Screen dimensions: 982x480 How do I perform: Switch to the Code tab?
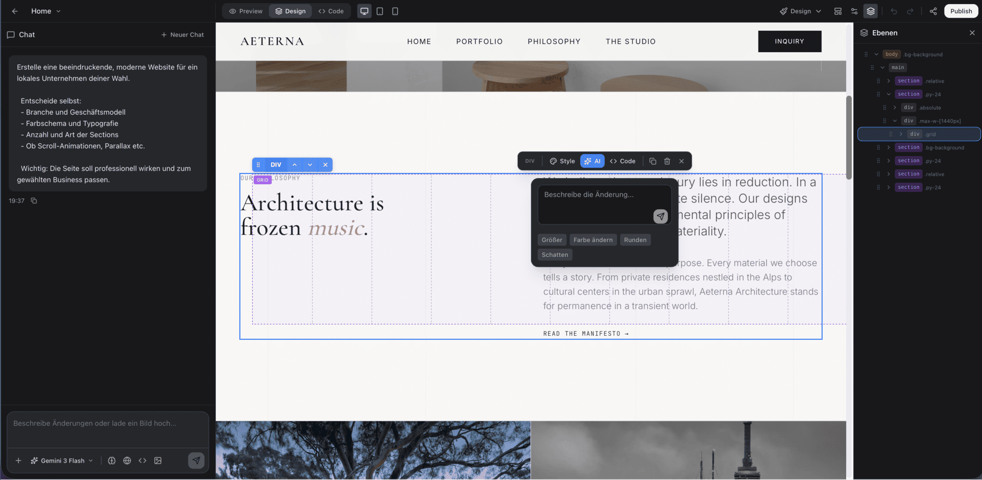coord(331,11)
